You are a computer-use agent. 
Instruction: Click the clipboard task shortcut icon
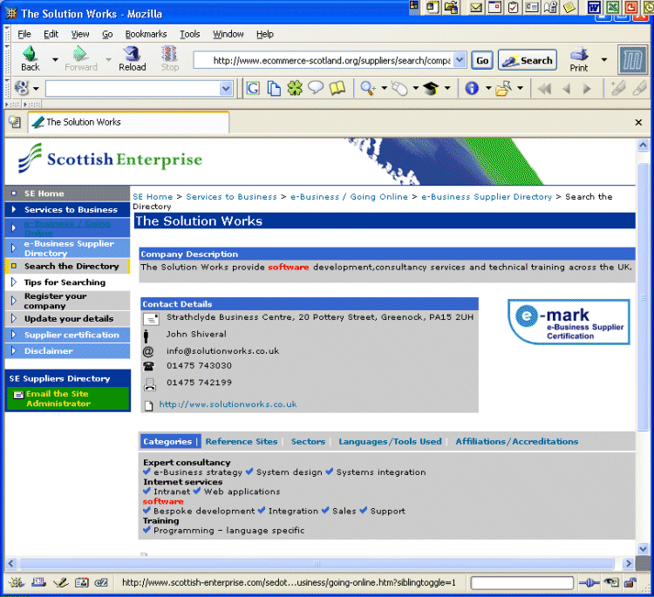point(514,8)
